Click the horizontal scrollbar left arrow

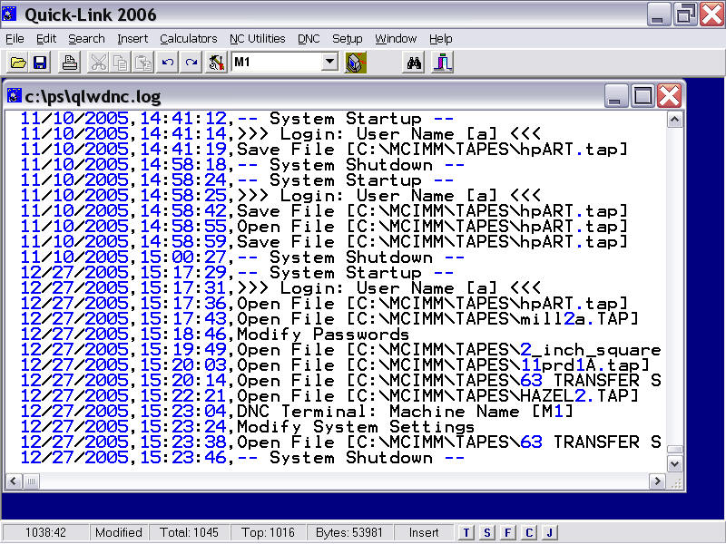(x=14, y=481)
